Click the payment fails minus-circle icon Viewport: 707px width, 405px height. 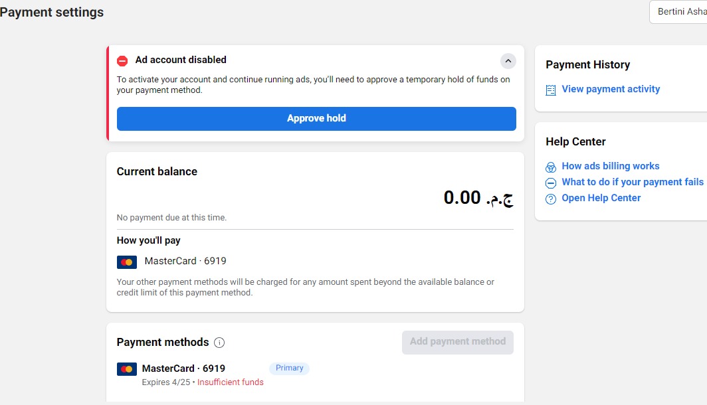[551, 183]
